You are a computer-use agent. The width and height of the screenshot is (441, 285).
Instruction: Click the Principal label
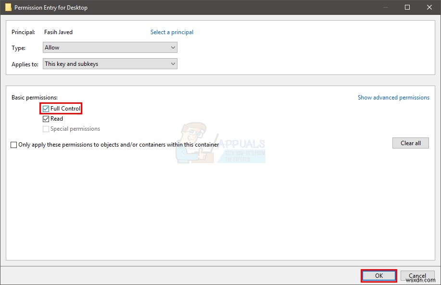tap(24, 32)
